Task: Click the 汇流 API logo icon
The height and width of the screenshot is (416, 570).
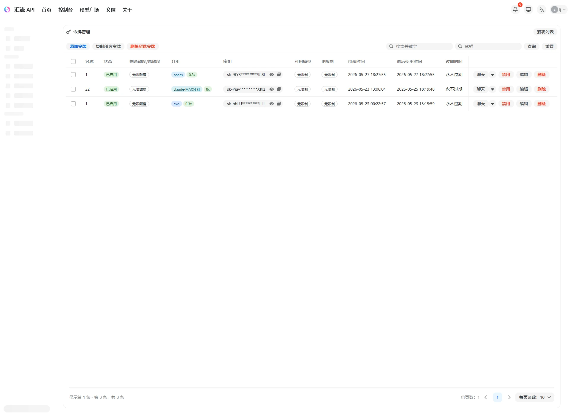Action: [7, 10]
